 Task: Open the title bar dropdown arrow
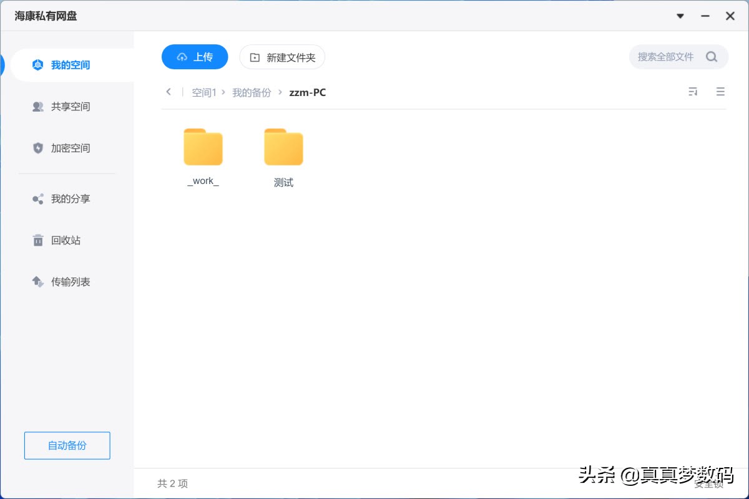(680, 16)
